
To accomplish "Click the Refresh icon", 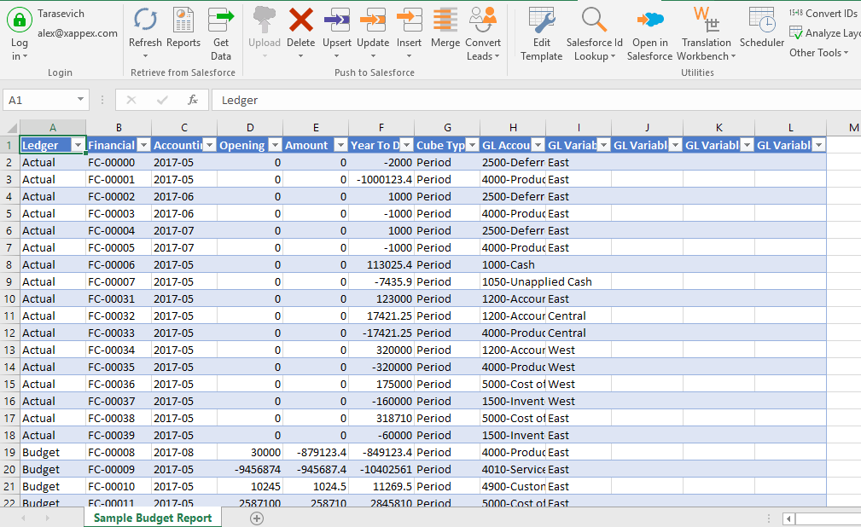I will click(145, 20).
